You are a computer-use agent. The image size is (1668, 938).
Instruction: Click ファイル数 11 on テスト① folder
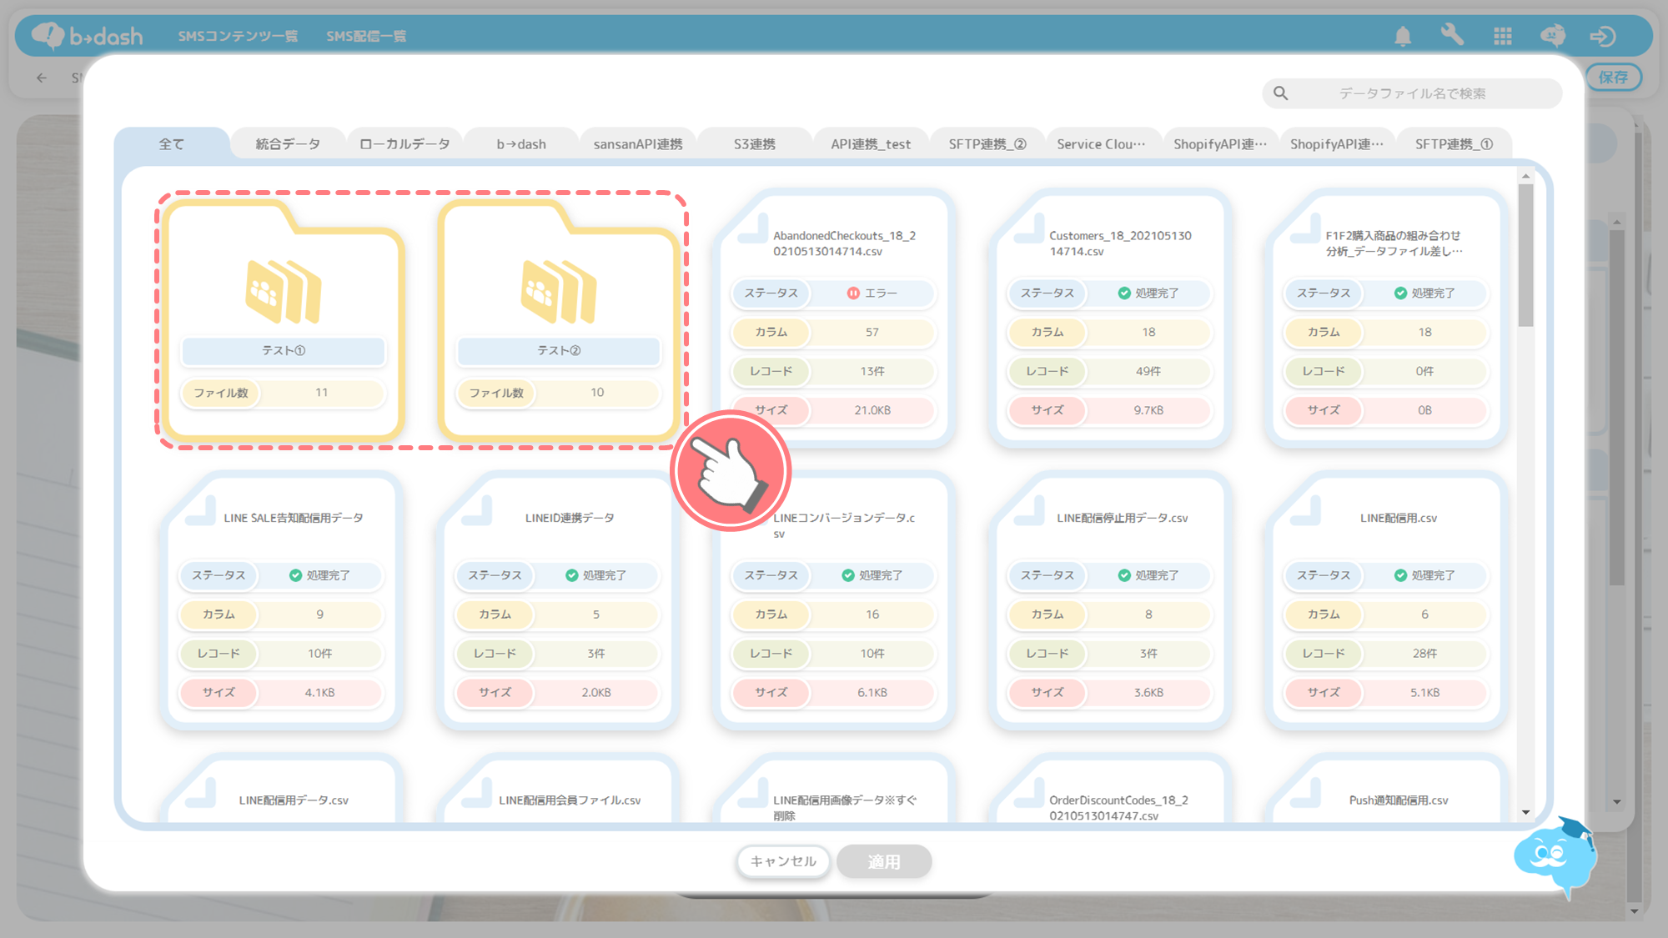point(284,393)
